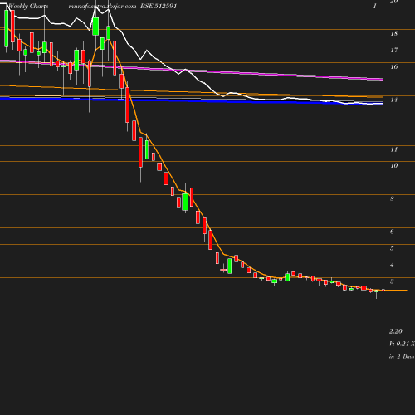
Task: Select the price axis label "10"
Action: pyautogui.click(x=394, y=165)
